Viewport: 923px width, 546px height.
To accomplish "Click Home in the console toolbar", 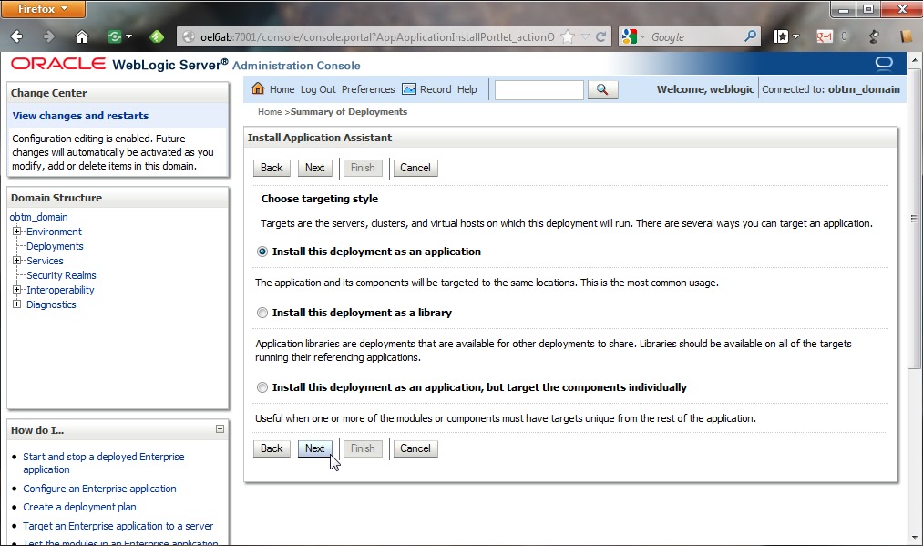I will pyautogui.click(x=282, y=89).
